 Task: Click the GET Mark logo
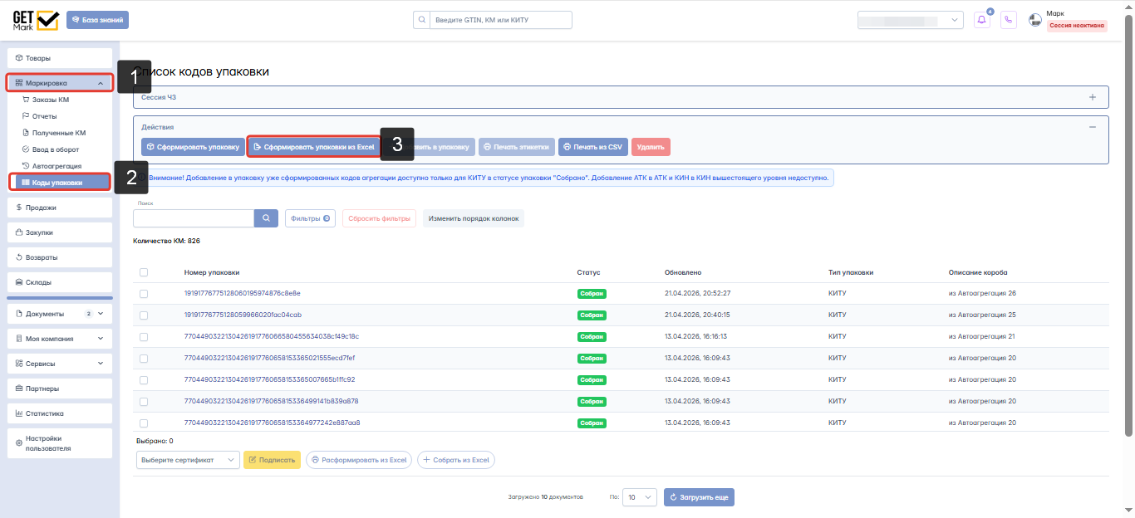35,19
